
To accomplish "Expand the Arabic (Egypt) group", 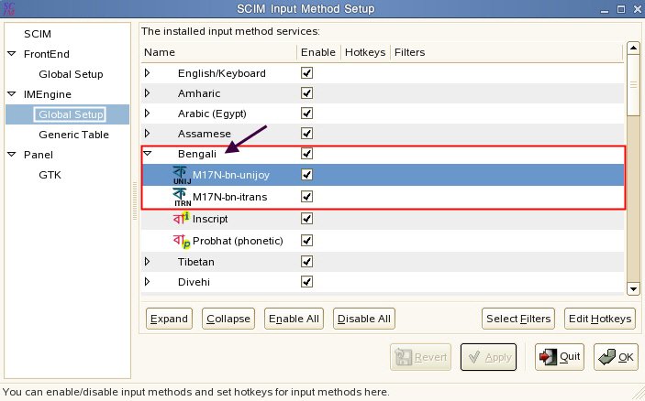I will point(148,114).
